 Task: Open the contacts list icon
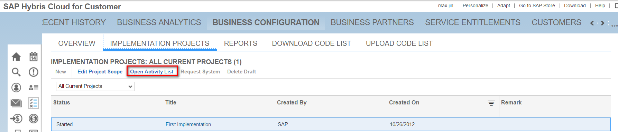tap(34, 88)
